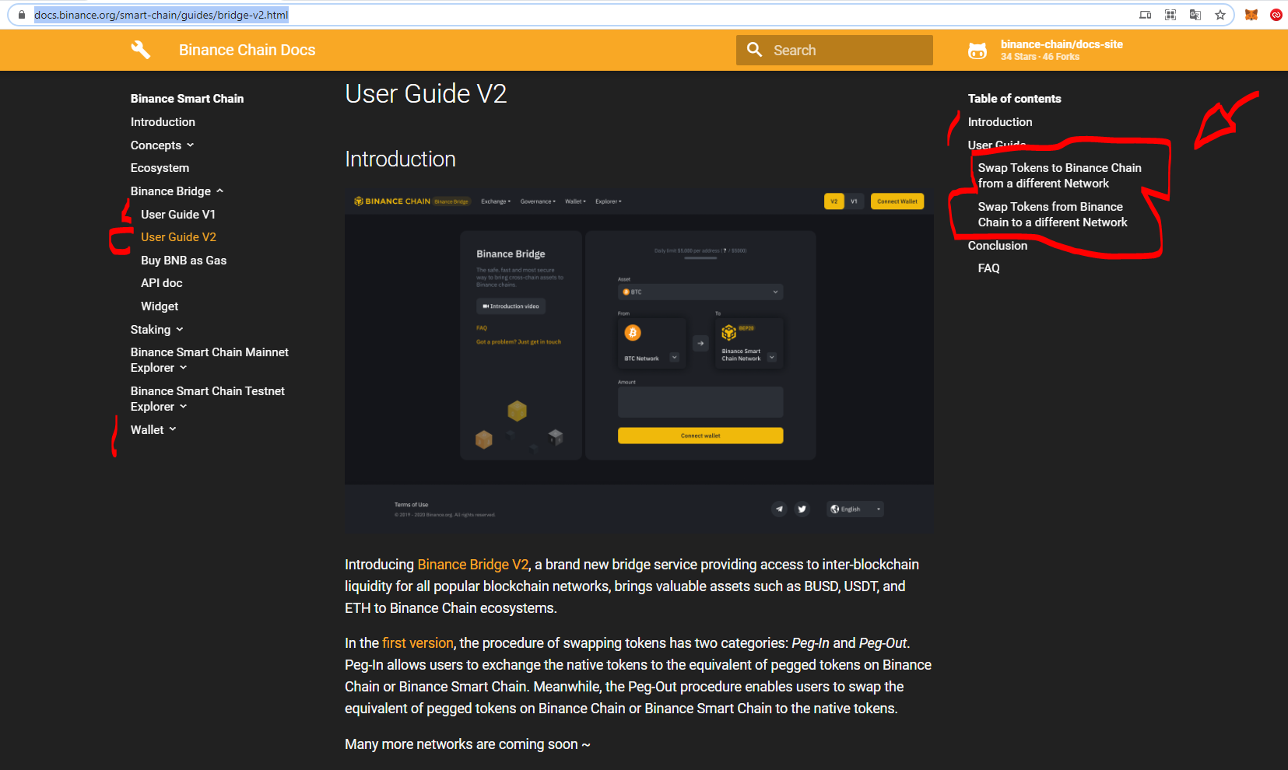Viewport: 1288px width, 770px height.
Task: Jump to FAQ in table of contents
Action: tap(988, 268)
